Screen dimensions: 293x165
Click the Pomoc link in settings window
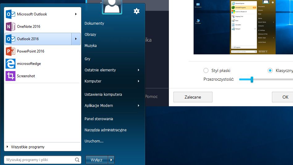pyautogui.click(x=151, y=96)
